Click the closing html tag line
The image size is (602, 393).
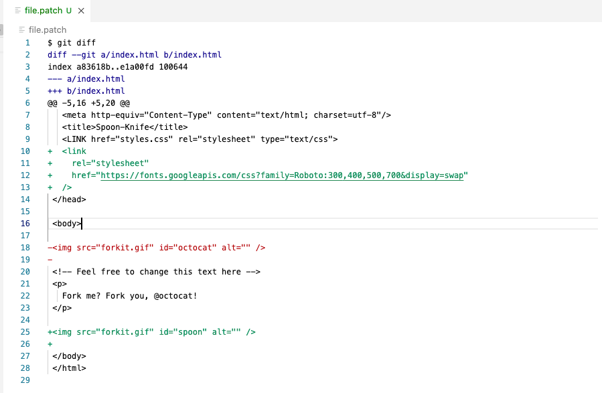69,368
